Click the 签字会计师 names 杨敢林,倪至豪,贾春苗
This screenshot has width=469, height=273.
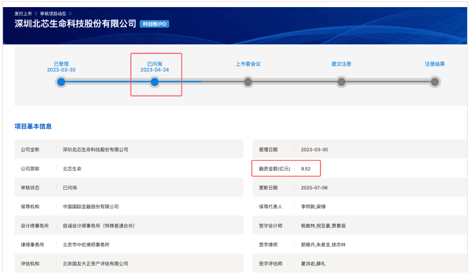pos(323,226)
